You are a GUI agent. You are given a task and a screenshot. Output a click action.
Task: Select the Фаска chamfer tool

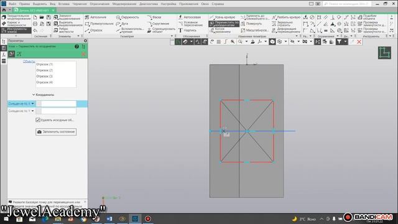tap(154, 17)
